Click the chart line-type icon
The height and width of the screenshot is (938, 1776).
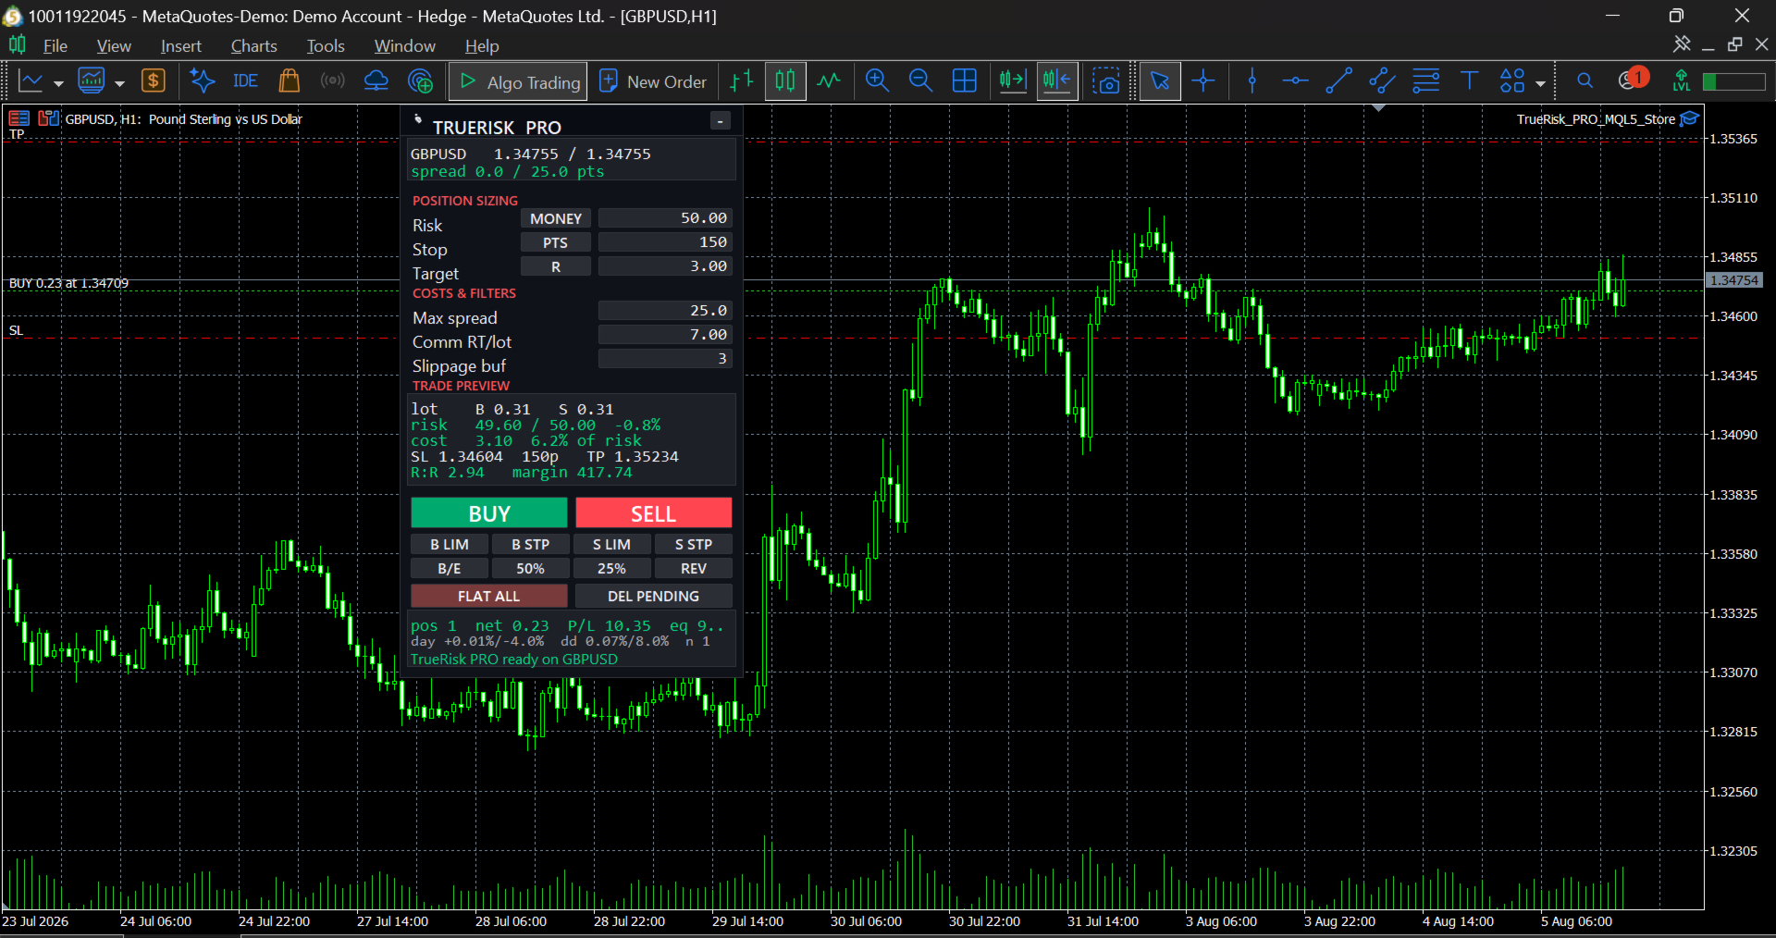[x=31, y=81]
